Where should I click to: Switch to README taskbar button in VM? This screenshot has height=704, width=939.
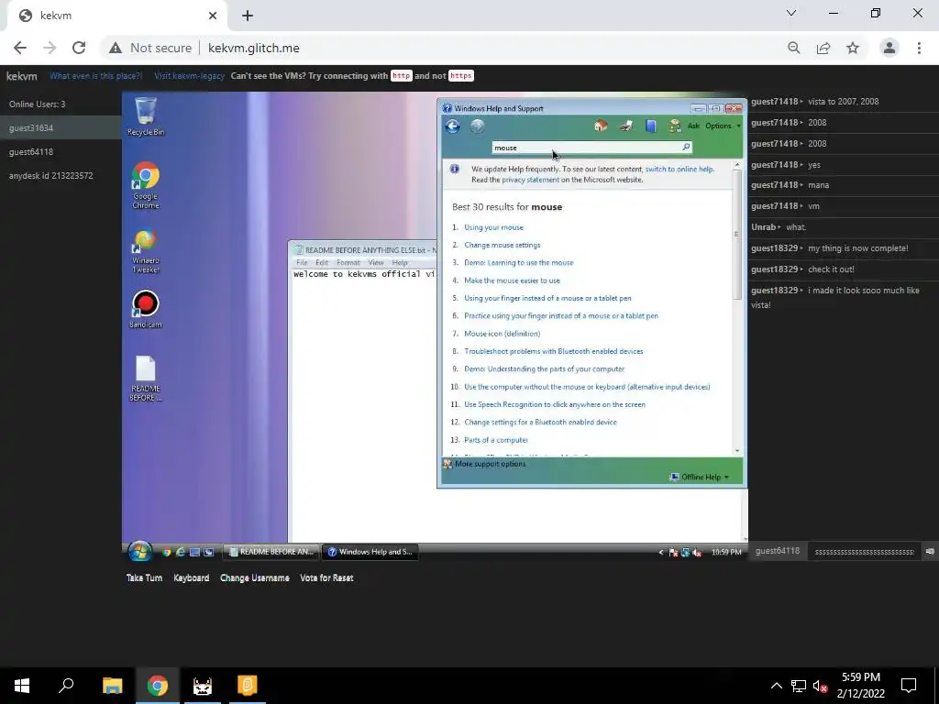click(x=271, y=552)
